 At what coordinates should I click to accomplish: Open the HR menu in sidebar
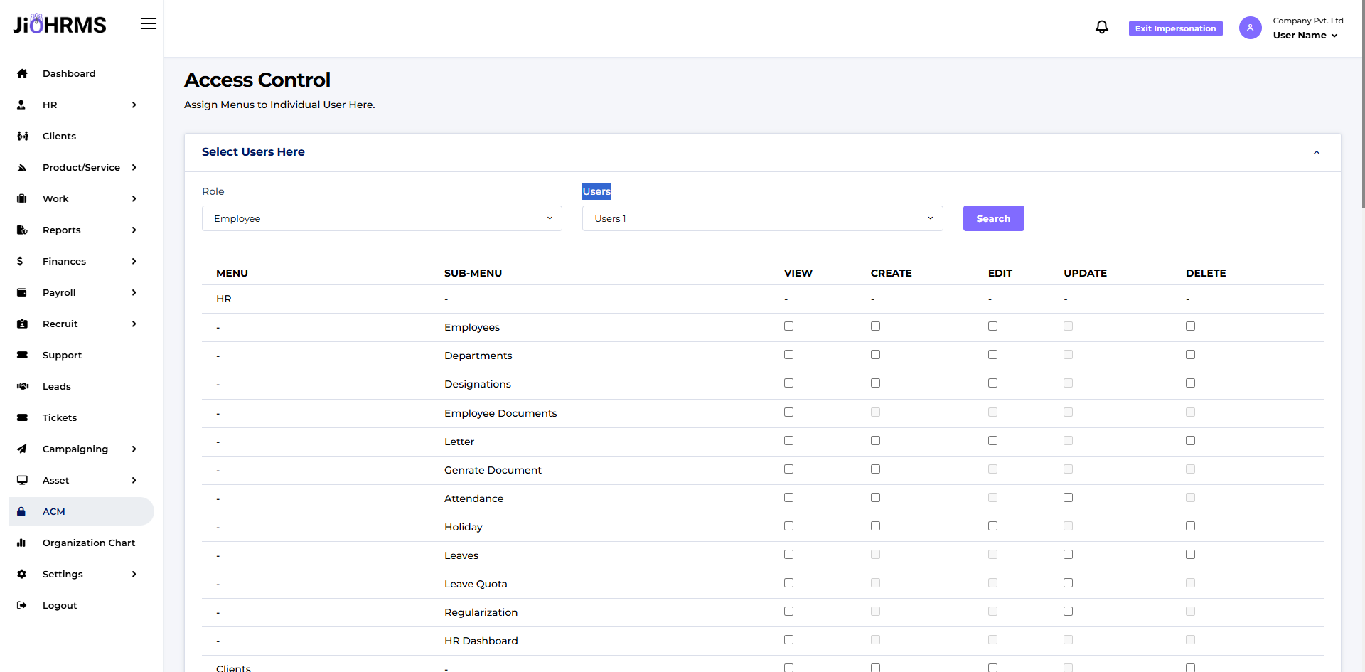click(x=49, y=105)
